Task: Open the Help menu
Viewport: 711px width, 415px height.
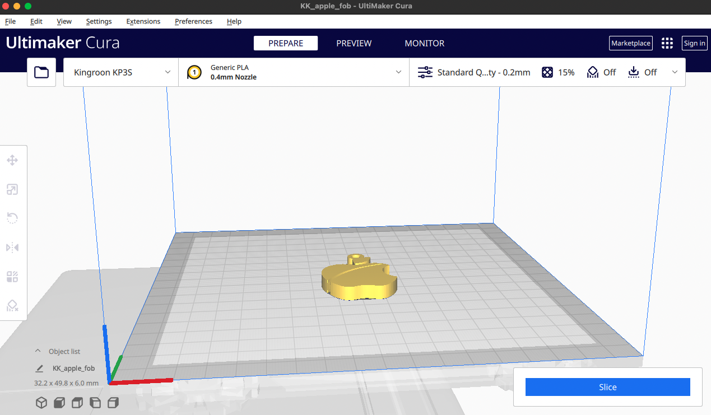Action: pos(234,21)
